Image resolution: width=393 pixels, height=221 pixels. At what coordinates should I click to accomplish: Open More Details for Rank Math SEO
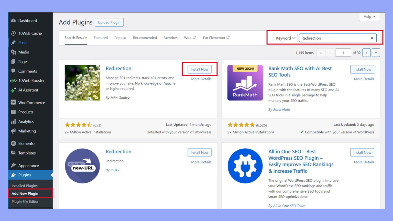(364, 79)
